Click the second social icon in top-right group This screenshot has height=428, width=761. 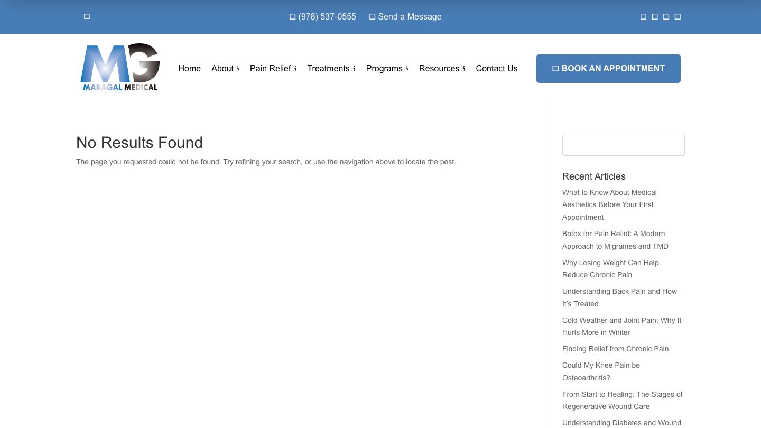655,17
